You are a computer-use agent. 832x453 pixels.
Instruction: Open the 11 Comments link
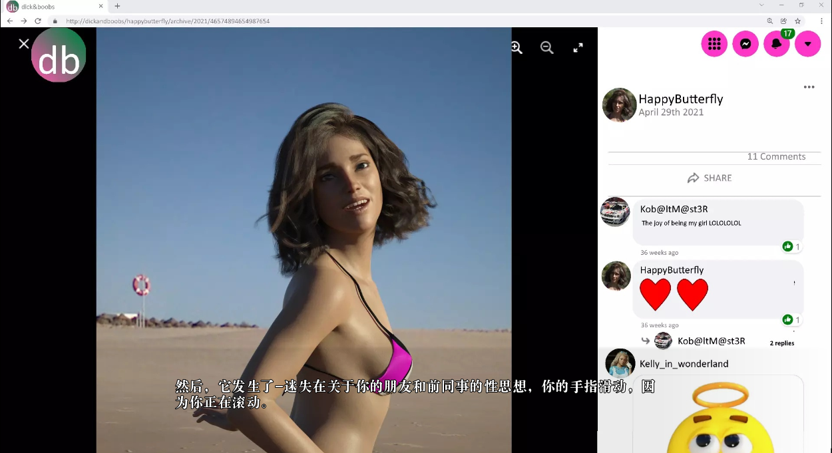pyautogui.click(x=776, y=157)
